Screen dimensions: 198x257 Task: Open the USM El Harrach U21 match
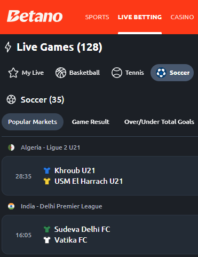(89, 181)
